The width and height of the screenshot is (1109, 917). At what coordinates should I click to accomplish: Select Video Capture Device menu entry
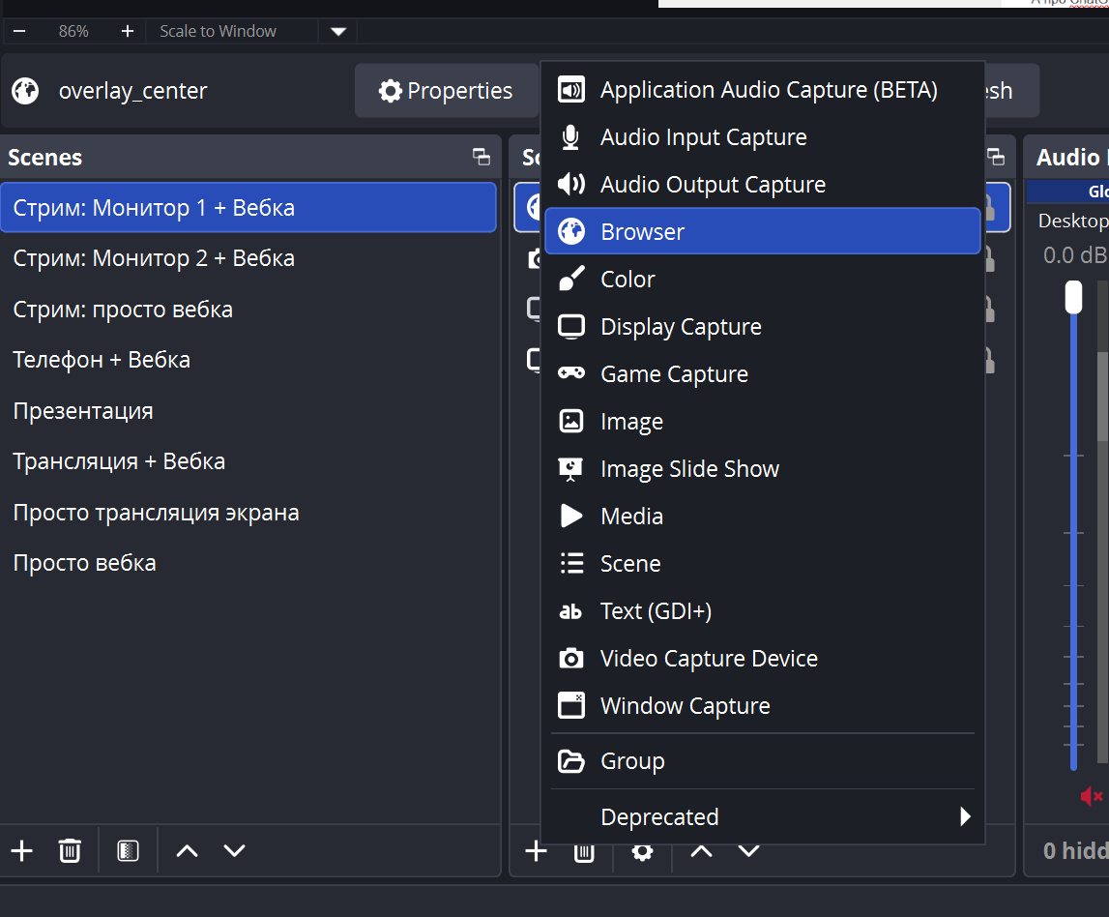[709, 659]
